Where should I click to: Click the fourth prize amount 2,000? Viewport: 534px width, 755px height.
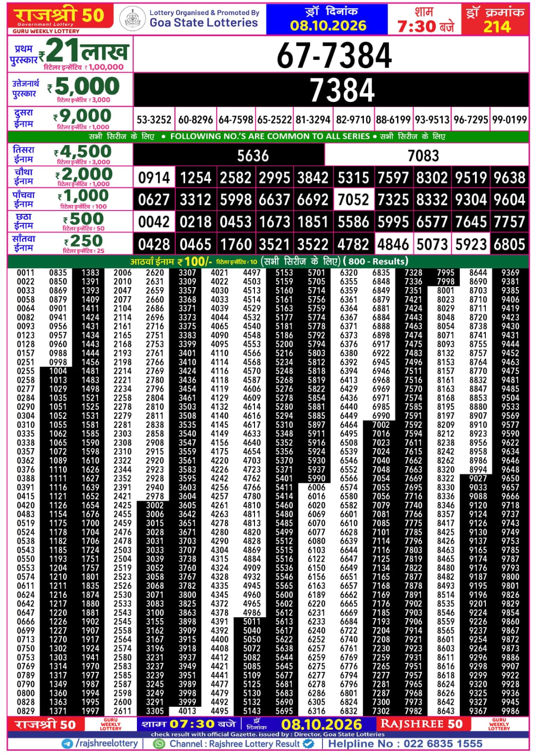pyautogui.click(x=84, y=174)
